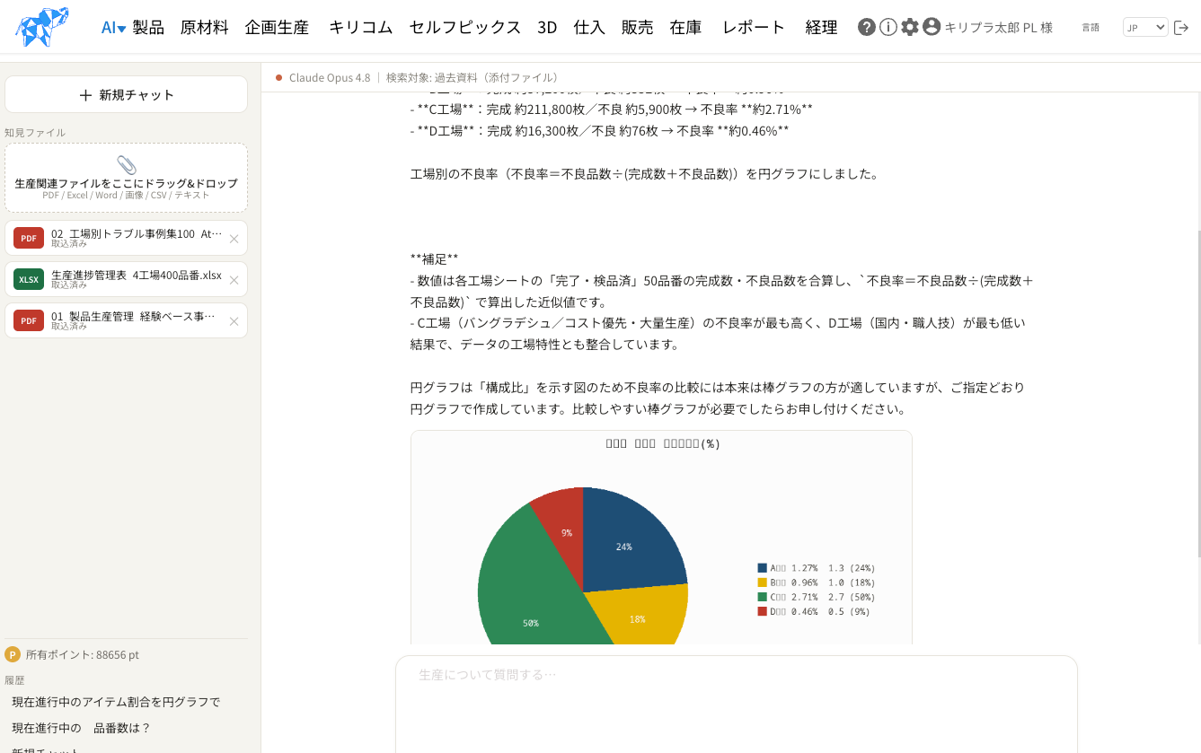The image size is (1201, 753).
Task: Click PDF icon of 01 製品生産管理 file
Action: [x=29, y=320]
